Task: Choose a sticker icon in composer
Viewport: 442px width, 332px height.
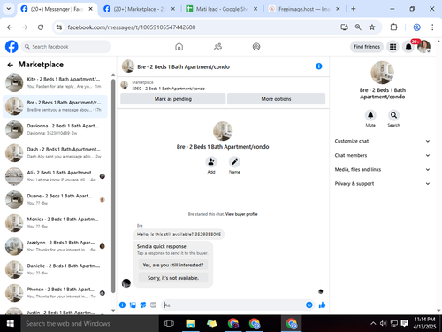Action: [x=143, y=305]
